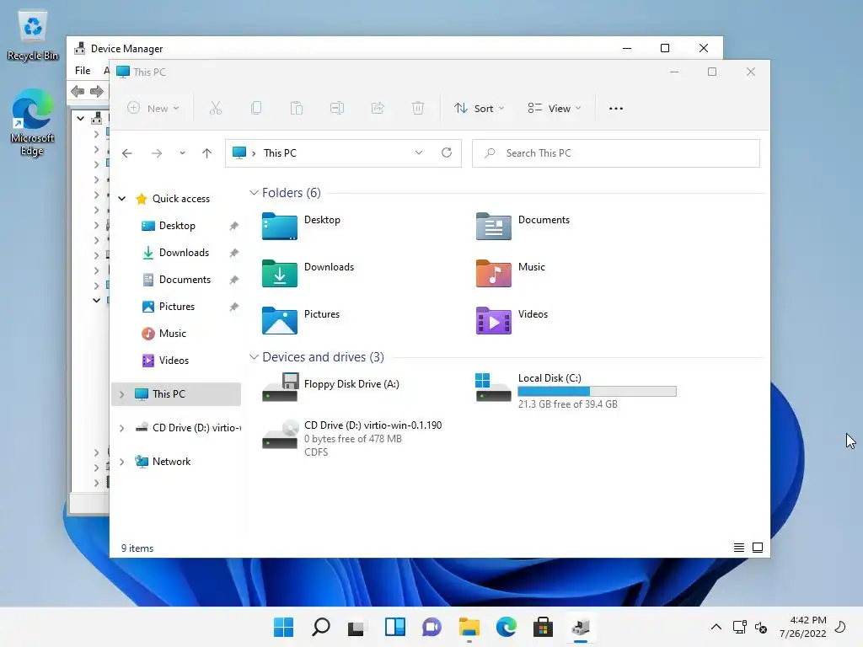Expand This PC in navigation pane
The width and height of the screenshot is (863, 647).
coord(122,394)
